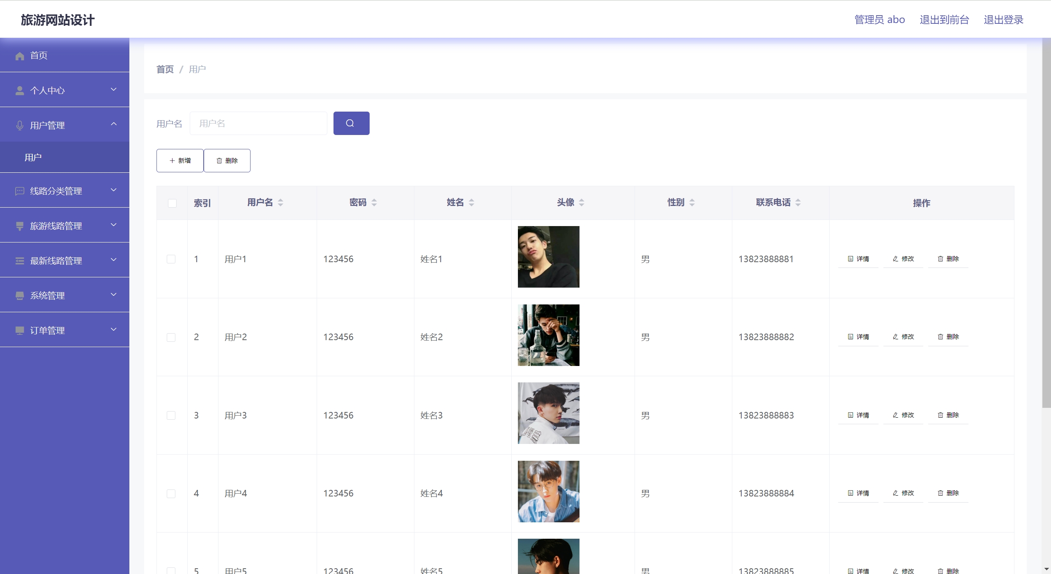Collapse the 用户管理 menu chevron
Viewport: 1051px width, 574px height.
(x=114, y=124)
